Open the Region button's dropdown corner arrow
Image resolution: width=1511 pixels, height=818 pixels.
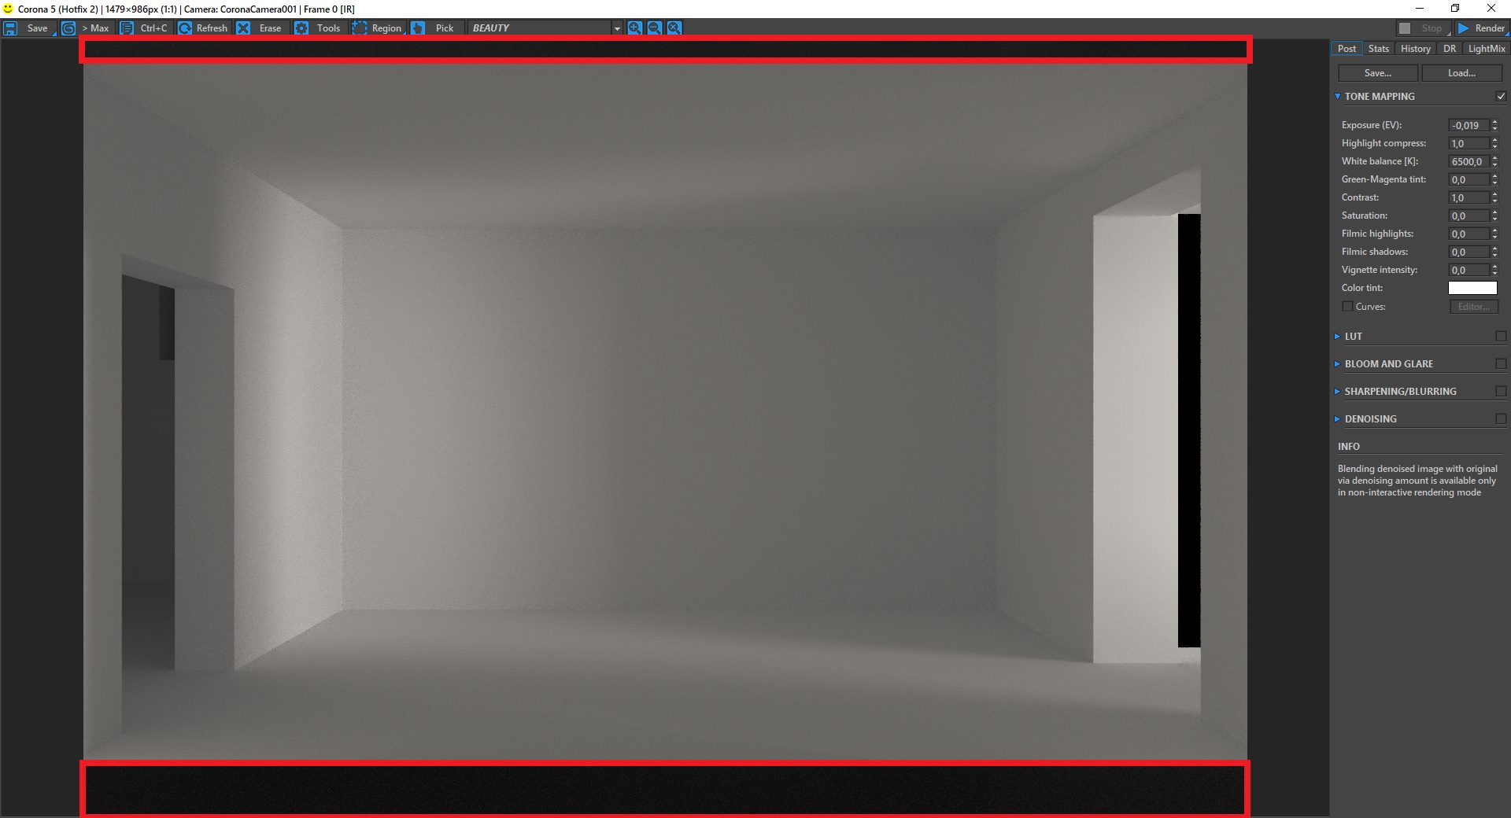tap(406, 34)
